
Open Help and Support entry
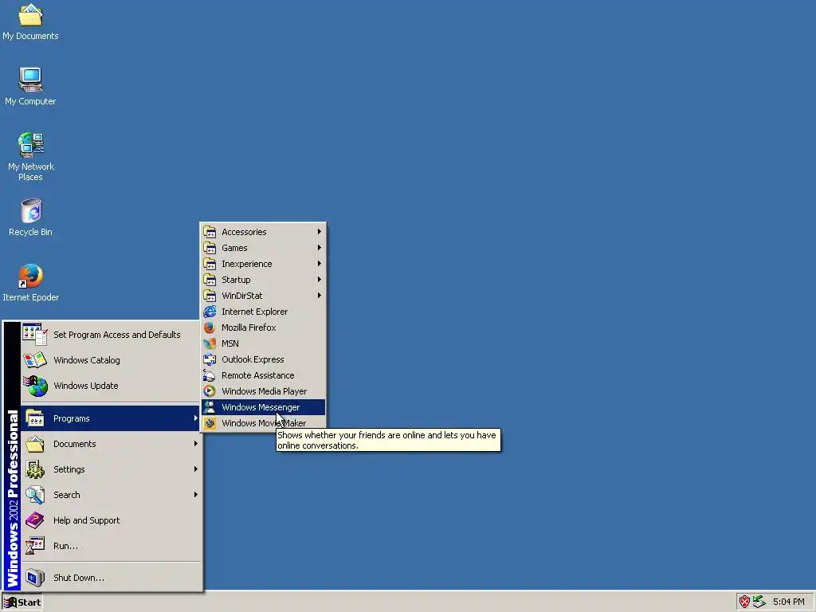(x=111, y=520)
